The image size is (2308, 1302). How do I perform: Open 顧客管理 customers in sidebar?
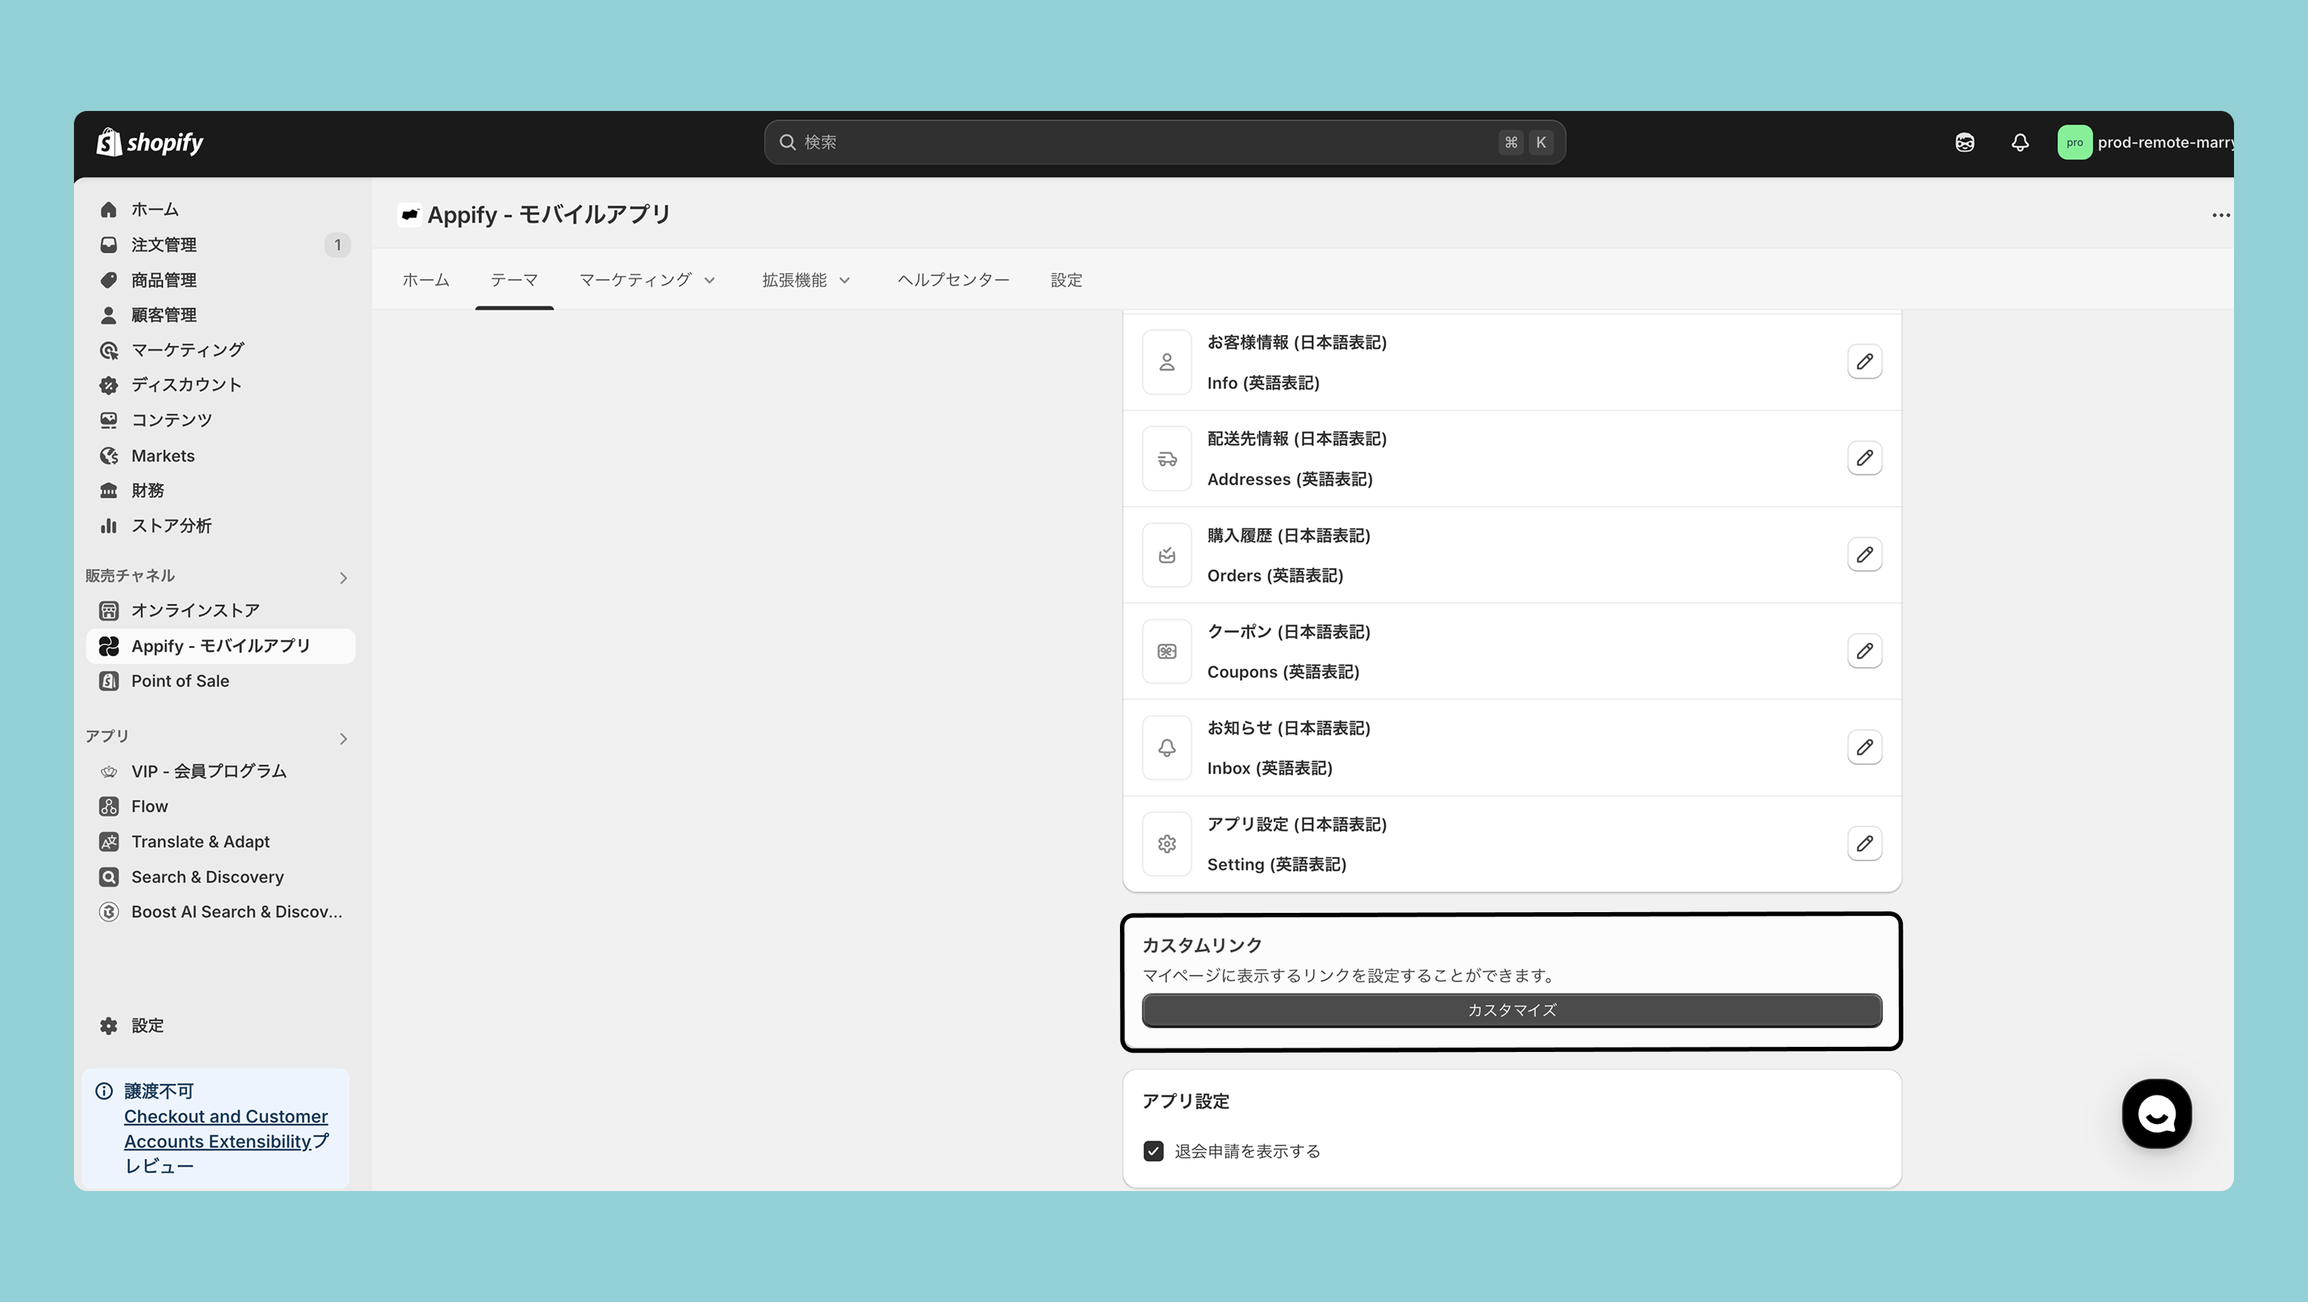220,314
